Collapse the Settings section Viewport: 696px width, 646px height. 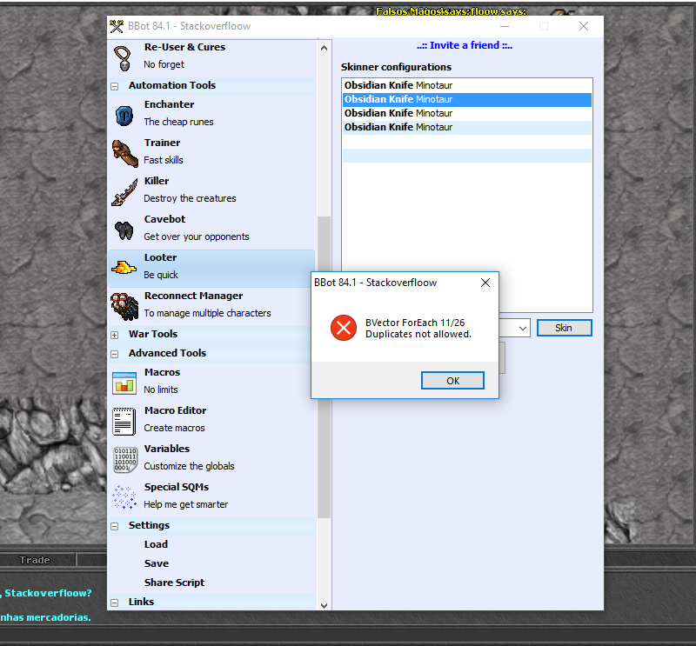[115, 526]
